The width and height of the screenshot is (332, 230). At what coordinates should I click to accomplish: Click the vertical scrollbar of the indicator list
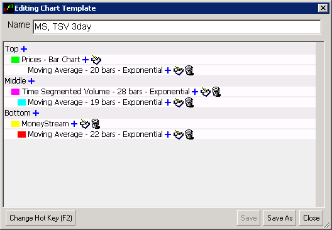tap(319, 124)
